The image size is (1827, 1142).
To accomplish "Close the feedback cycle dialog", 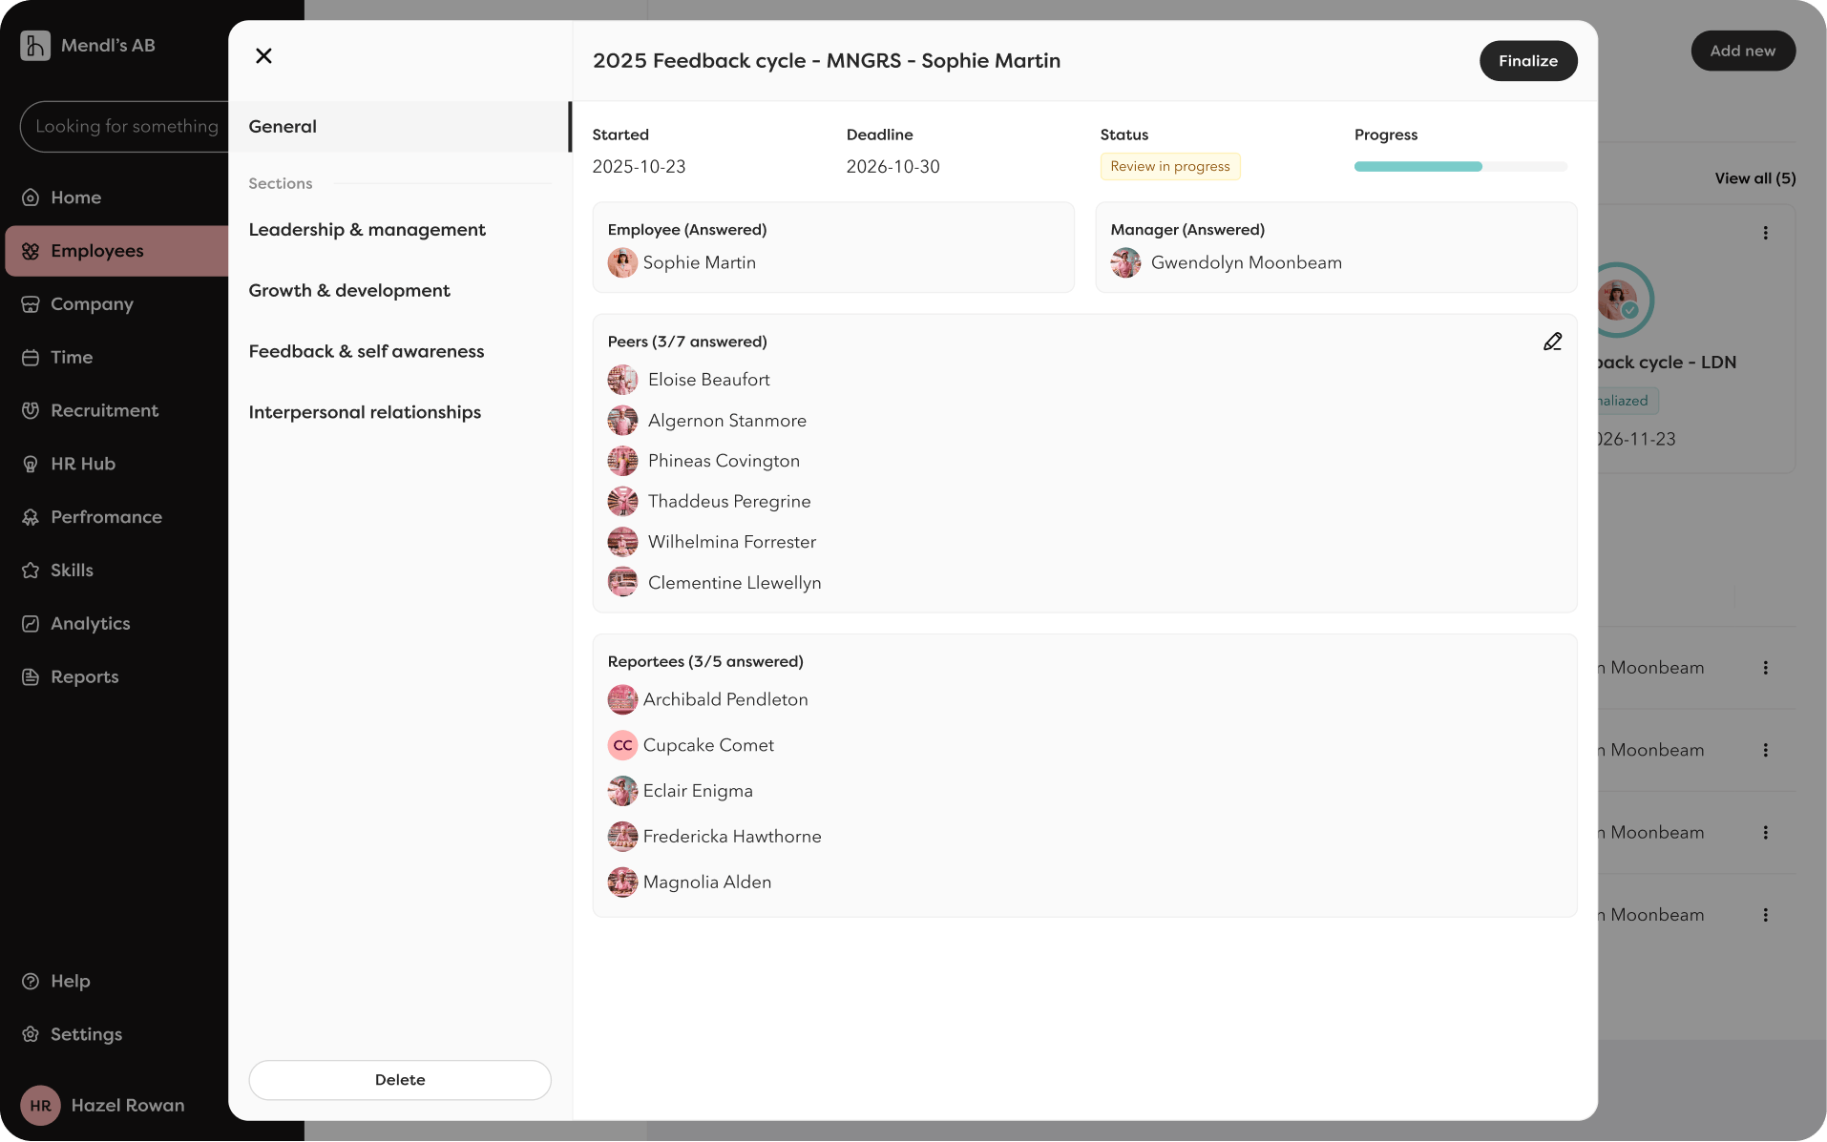I will click(264, 56).
